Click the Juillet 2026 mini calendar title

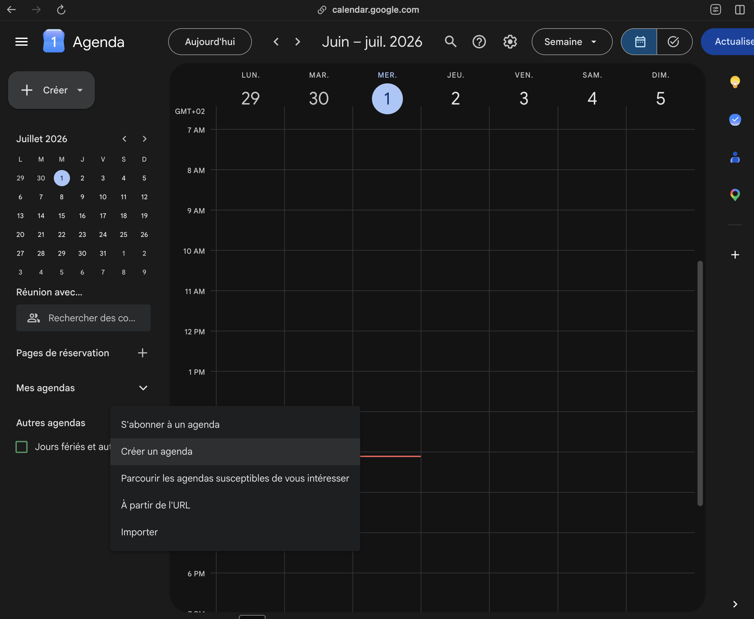pyautogui.click(x=42, y=139)
